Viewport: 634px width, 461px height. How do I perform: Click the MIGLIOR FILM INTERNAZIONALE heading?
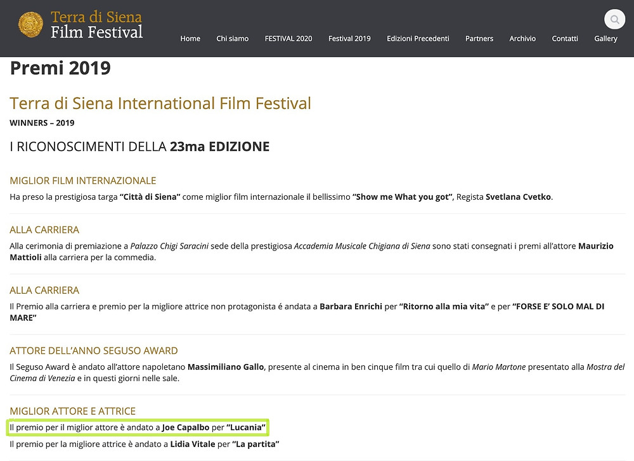coord(83,181)
